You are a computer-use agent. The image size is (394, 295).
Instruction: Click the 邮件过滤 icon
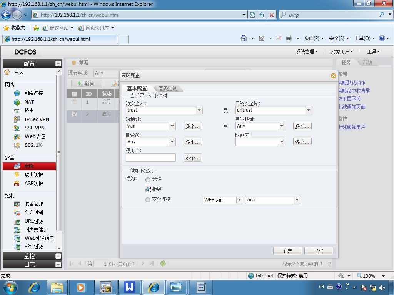pyautogui.click(x=17, y=247)
